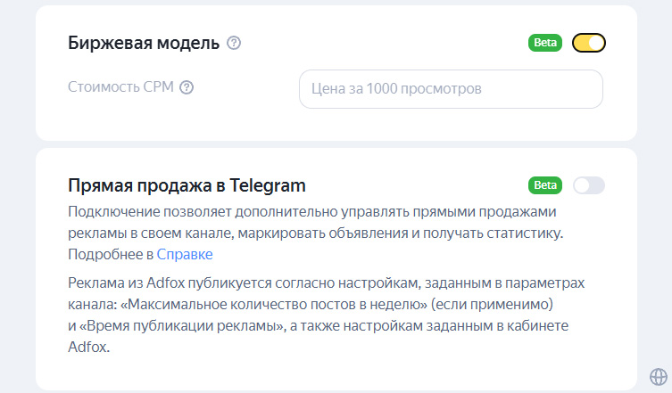Disable the Биржевая модель toggle
Image resolution: width=672 pixels, height=393 pixels.
coord(589,43)
